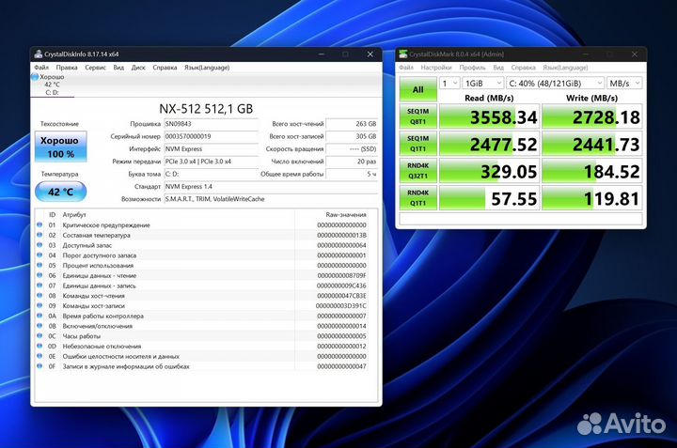Open Файл menu in CrystalDiskMark
This screenshot has height=448, width=677.
coord(406,68)
